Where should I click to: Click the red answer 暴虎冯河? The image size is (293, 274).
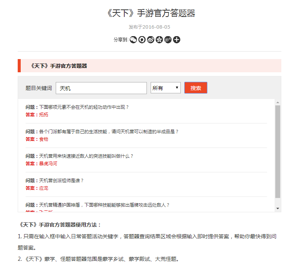(48, 163)
